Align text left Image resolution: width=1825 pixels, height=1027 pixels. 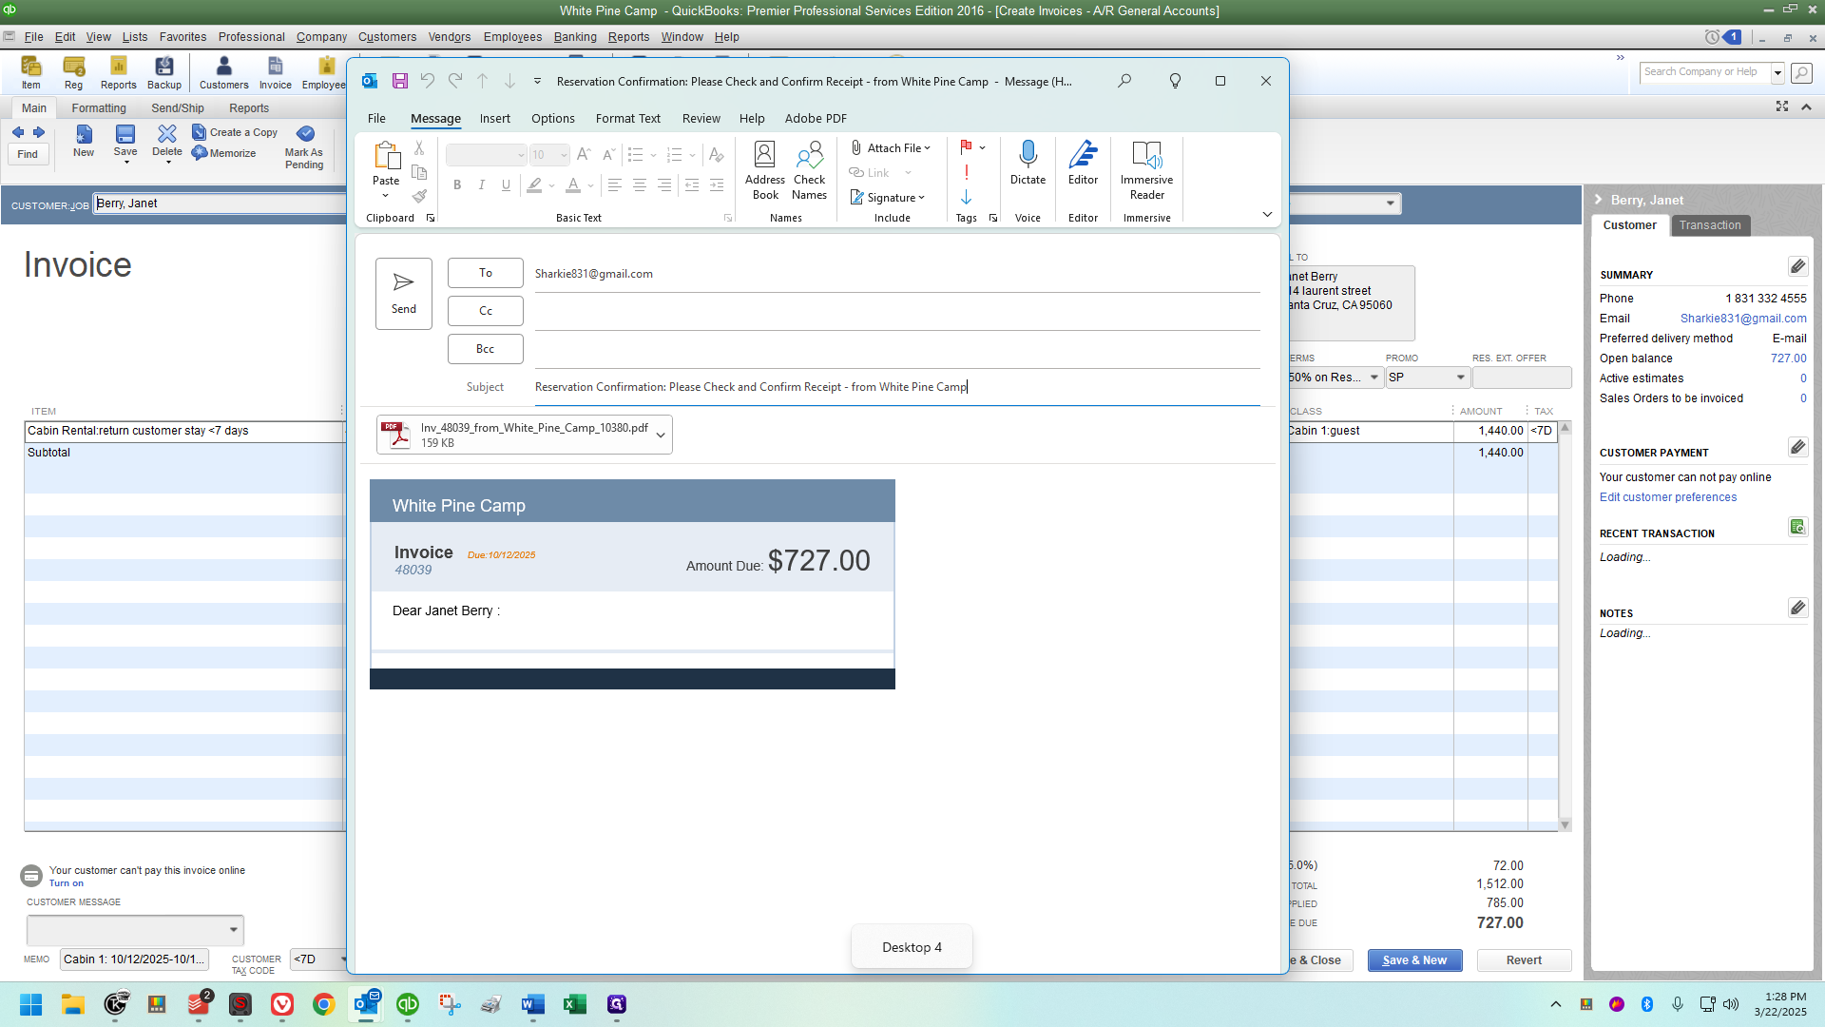tap(615, 184)
